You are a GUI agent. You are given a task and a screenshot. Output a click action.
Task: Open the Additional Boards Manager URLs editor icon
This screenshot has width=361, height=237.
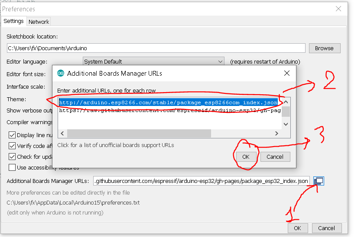coord(319,181)
